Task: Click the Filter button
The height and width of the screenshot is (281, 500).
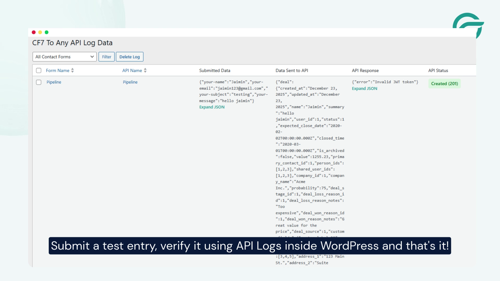Action: click(x=107, y=56)
